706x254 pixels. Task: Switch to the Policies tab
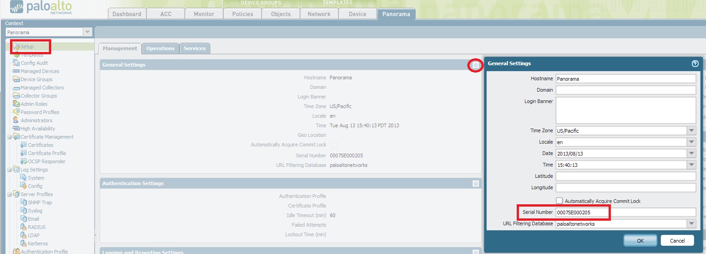242,14
